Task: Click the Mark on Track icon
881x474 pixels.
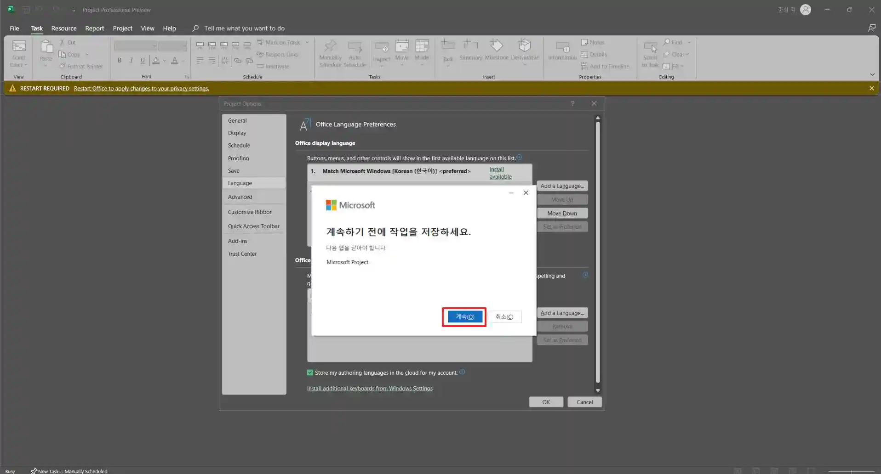Action: (x=260, y=42)
